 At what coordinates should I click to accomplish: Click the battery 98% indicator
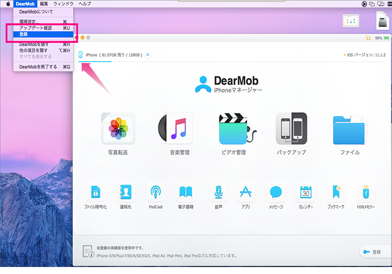382,38
